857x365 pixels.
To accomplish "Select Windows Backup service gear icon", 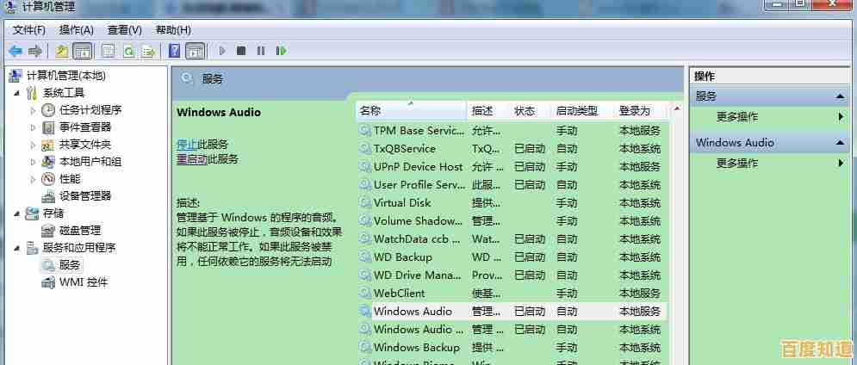I will point(364,348).
